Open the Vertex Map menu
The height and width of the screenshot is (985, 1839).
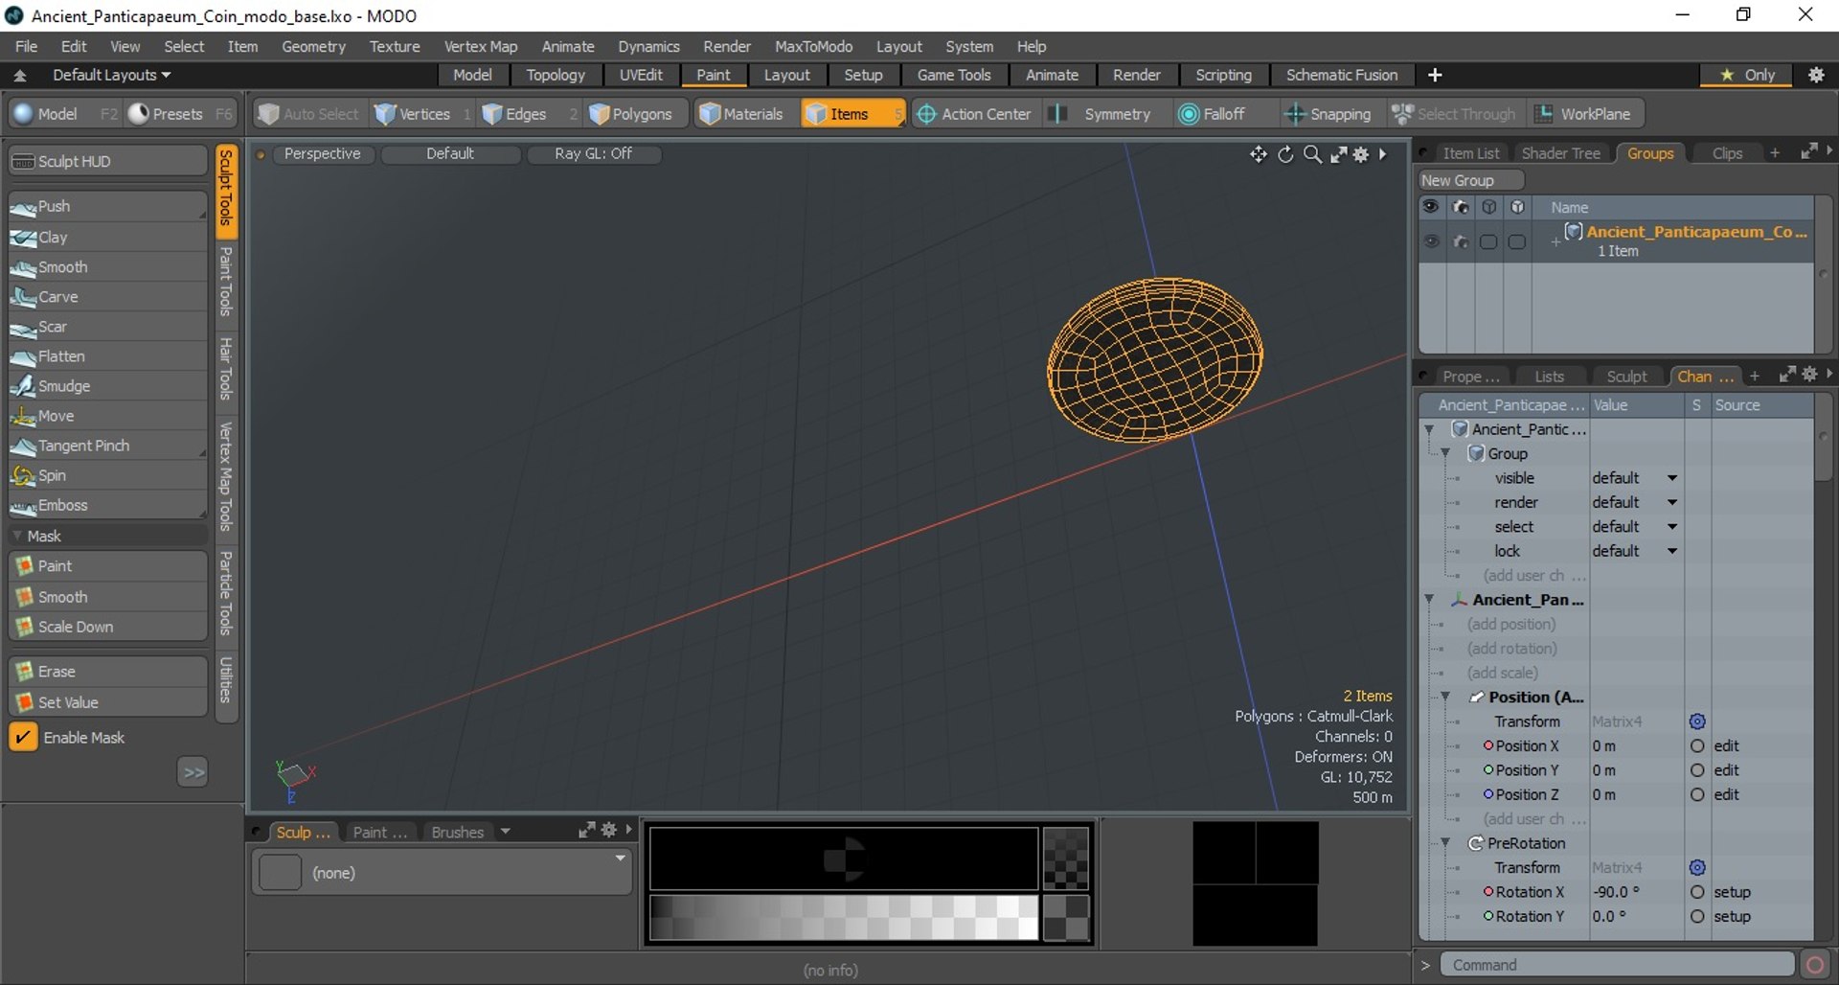(x=480, y=46)
